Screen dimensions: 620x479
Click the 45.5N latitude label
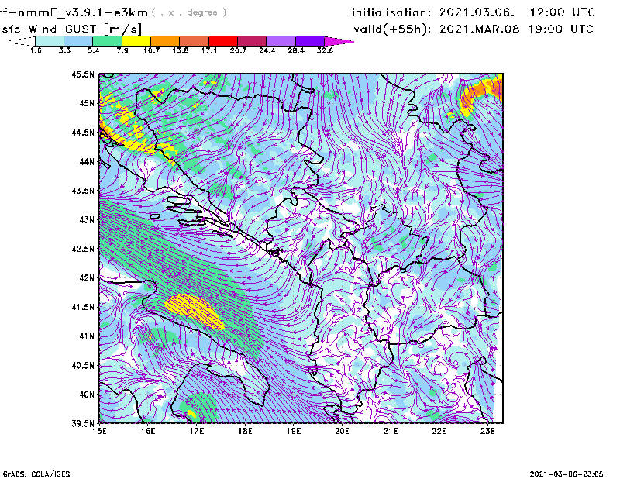pyautogui.click(x=83, y=74)
